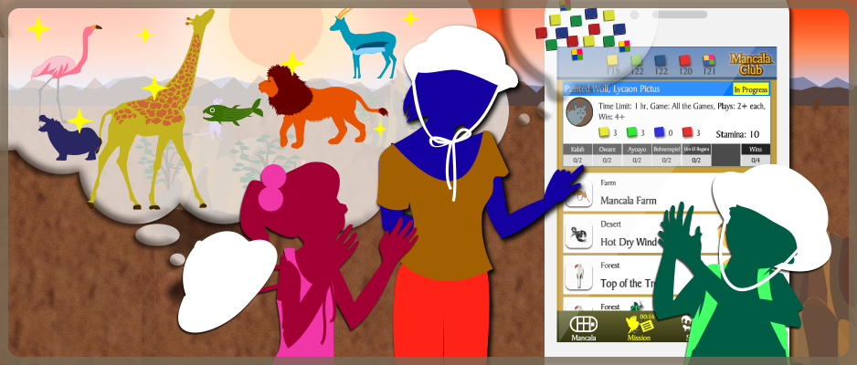This screenshot has width=857, height=365.
Task: Switch to the Mission tab
Action: coord(638,328)
